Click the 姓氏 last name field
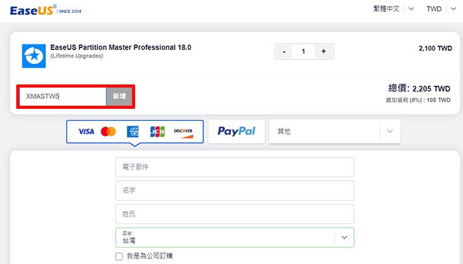This screenshot has width=463, height=264. tap(235, 214)
